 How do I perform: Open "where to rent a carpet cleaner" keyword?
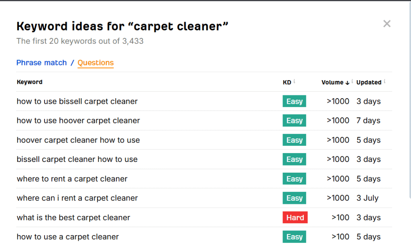(72, 179)
